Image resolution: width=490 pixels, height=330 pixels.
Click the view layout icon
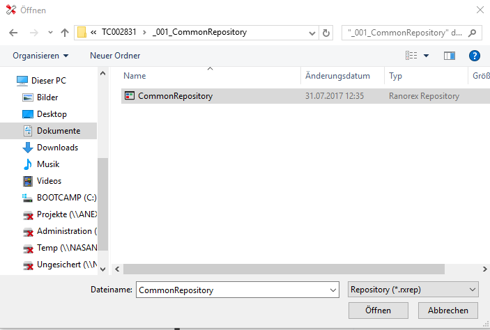click(x=411, y=55)
